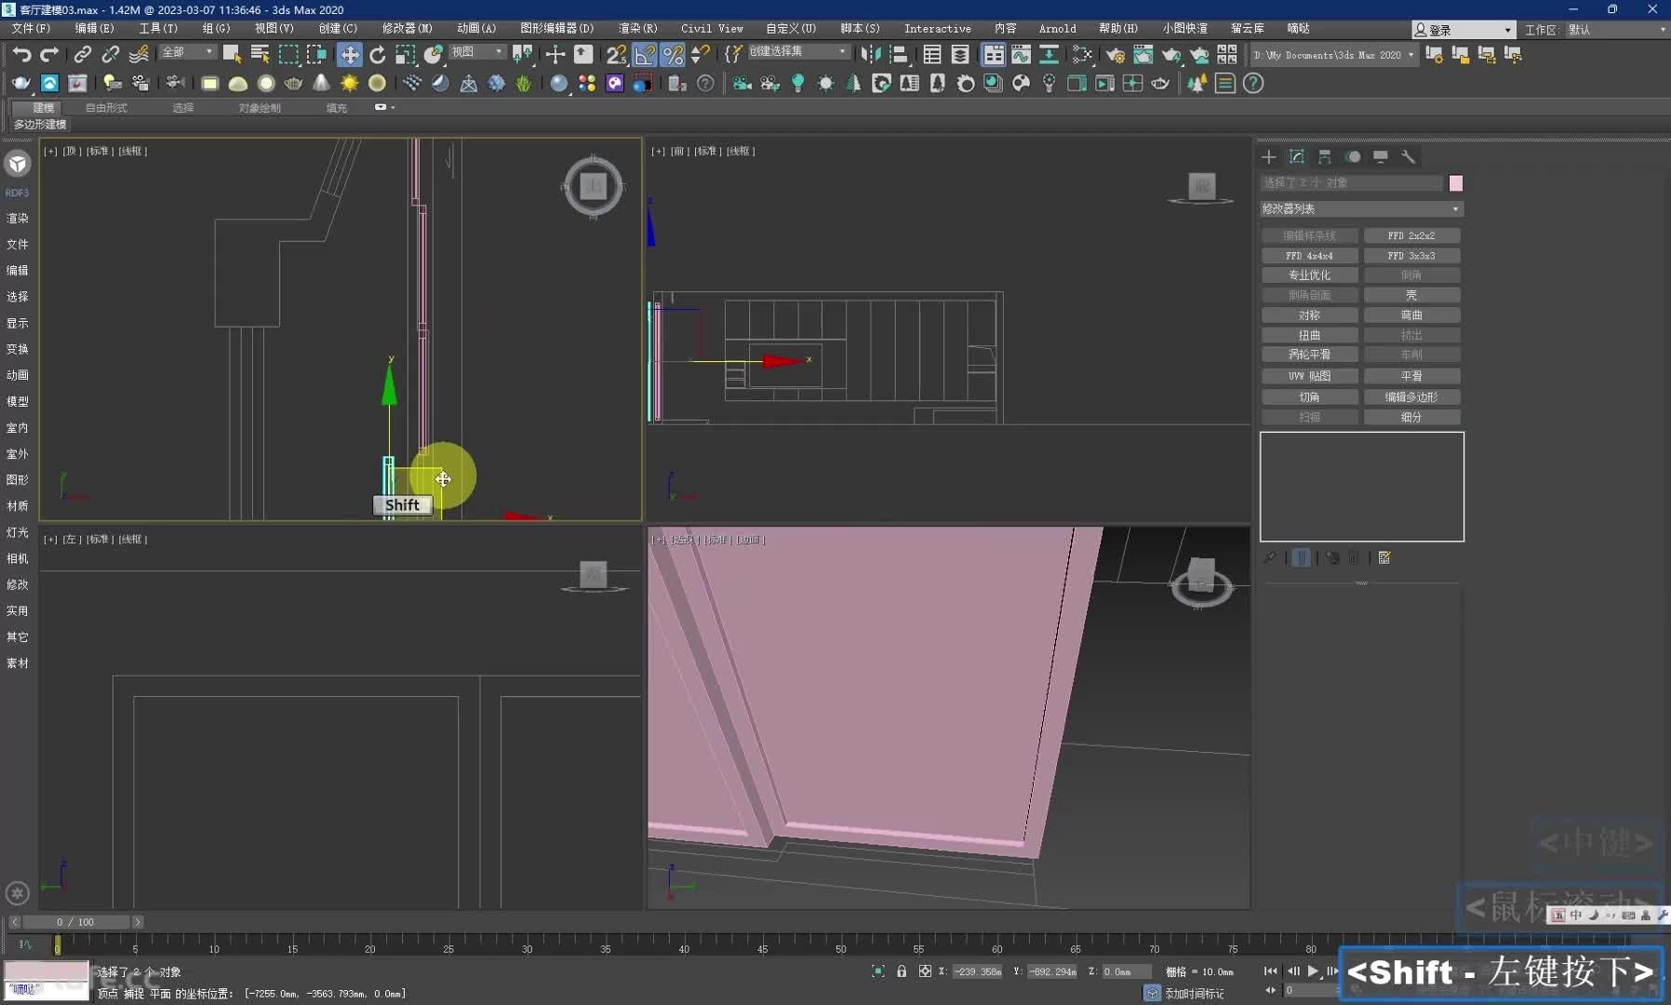1671x1005 pixels.
Task: Toggle the Spinner Snap button
Action: point(700,55)
